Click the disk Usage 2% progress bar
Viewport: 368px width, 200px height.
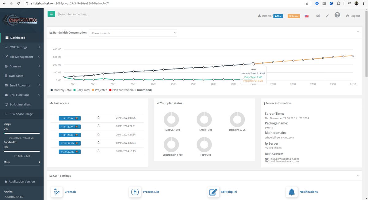(x=22, y=133)
